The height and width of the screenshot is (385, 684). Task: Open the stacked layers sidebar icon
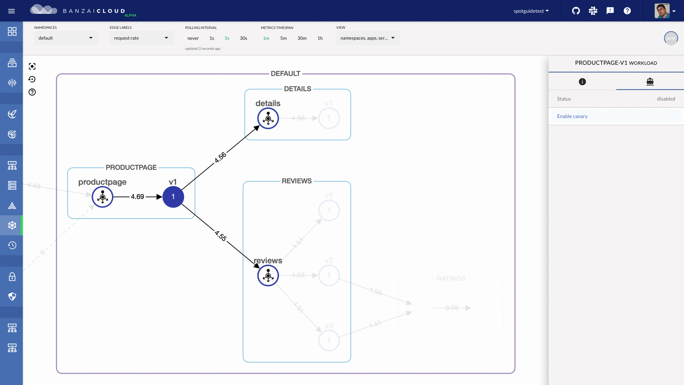(12, 63)
